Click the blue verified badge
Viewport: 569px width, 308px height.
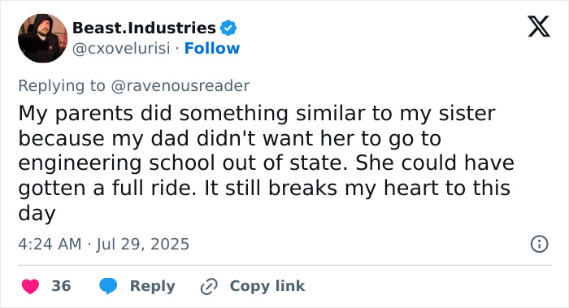click(228, 28)
